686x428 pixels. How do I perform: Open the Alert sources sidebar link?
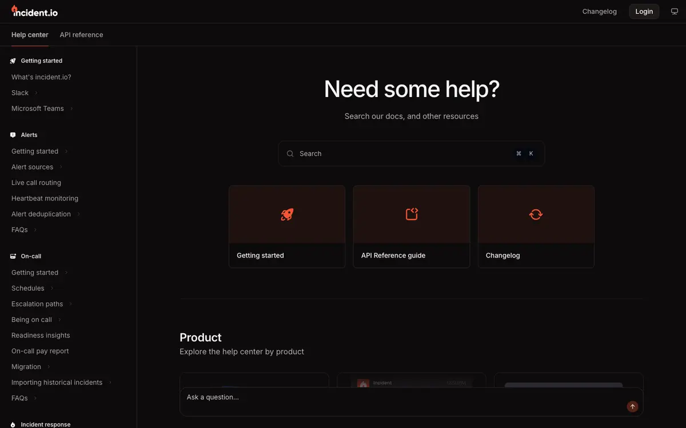(x=32, y=167)
